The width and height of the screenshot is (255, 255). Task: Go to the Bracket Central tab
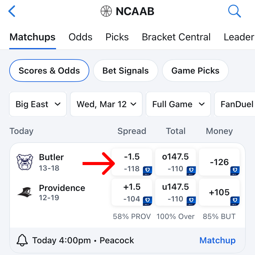[x=176, y=37]
